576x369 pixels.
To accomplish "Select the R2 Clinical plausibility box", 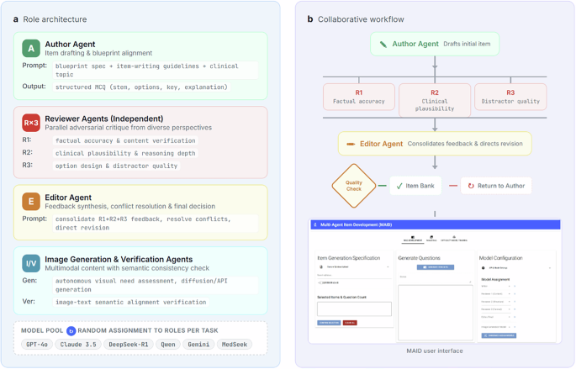I will [435, 100].
